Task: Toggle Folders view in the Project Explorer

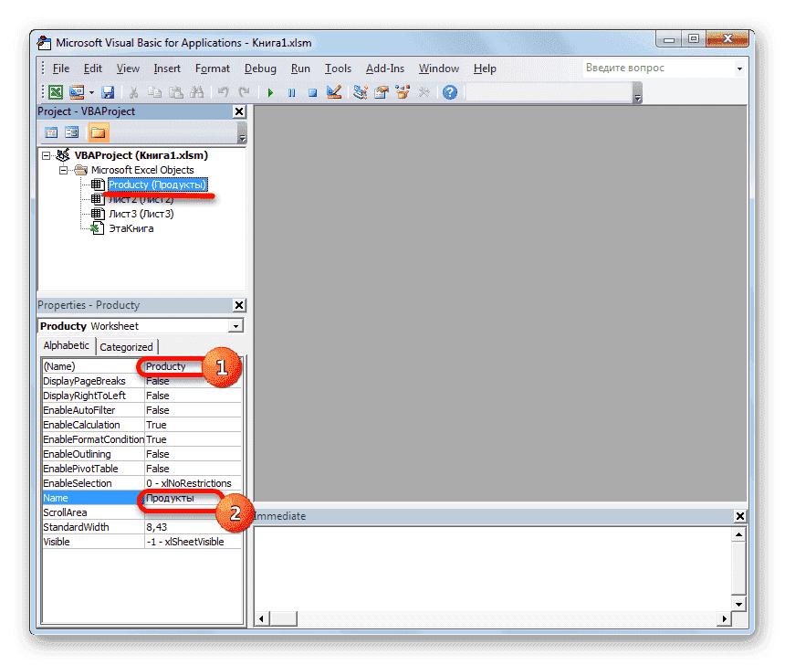Action: (98, 132)
